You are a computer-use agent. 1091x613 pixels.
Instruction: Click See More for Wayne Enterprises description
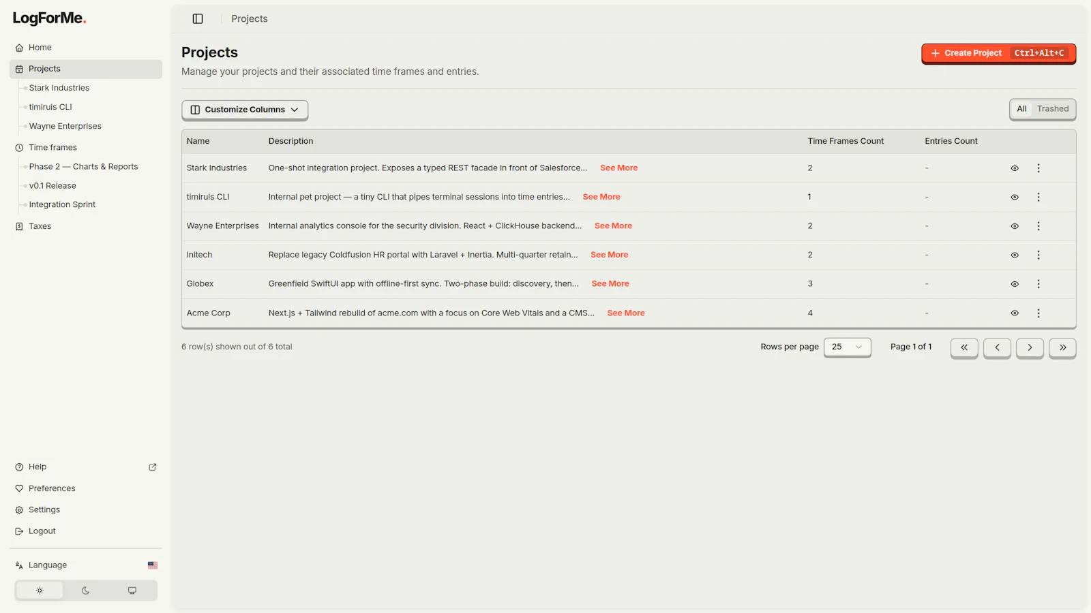(613, 226)
